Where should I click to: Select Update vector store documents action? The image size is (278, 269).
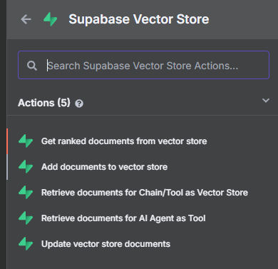click(x=105, y=244)
